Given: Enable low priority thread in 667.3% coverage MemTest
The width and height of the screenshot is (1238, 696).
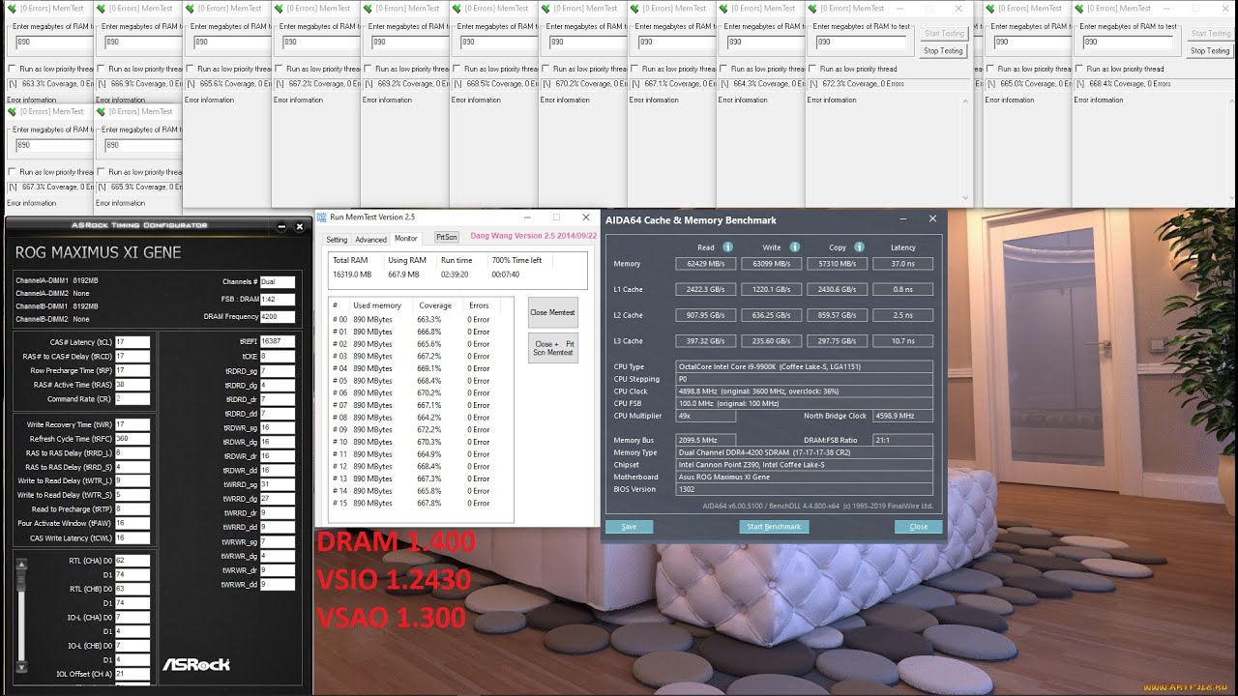Looking at the screenshot, I should coord(12,172).
